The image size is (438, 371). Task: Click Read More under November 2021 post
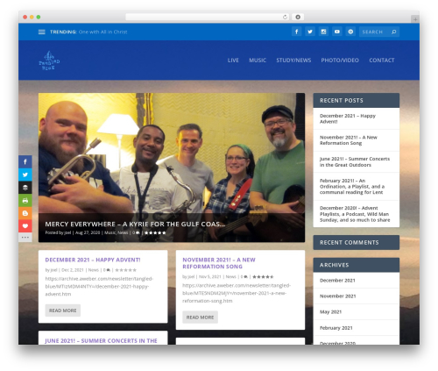coord(200,317)
